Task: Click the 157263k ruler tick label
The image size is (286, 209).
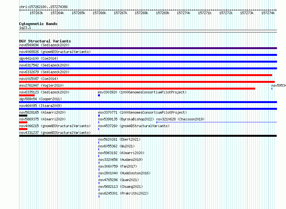Action: (x=36, y=13)
